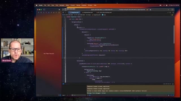Select the Bookmark navigator icon
Screen dimensions: 181x101
click(x=44, y=12)
